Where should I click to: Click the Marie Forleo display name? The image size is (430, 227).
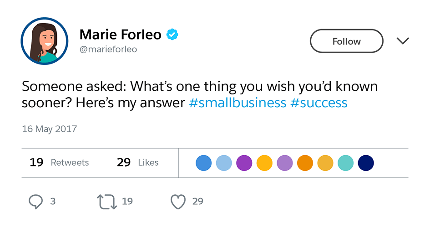(x=120, y=35)
